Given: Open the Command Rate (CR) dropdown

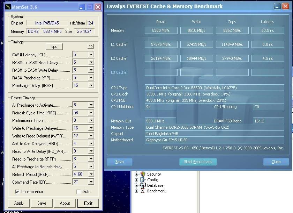Looking at the screenshot, I should 91,182.
